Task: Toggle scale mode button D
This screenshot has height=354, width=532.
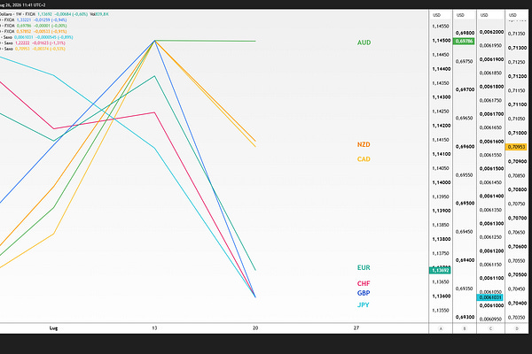Action: [x=517, y=328]
